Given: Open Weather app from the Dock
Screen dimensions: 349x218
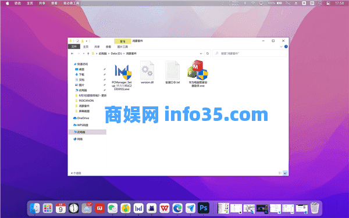Looking at the screenshot, I should tap(87, 209).
